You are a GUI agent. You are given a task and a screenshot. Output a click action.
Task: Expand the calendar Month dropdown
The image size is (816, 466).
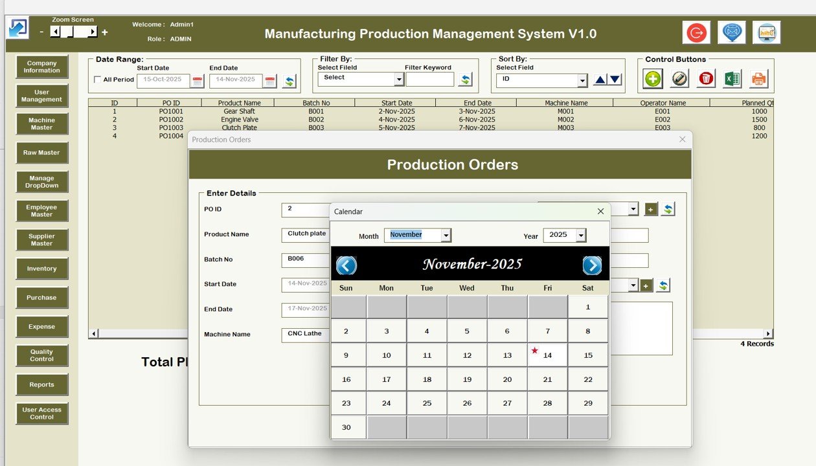point(446,236)
